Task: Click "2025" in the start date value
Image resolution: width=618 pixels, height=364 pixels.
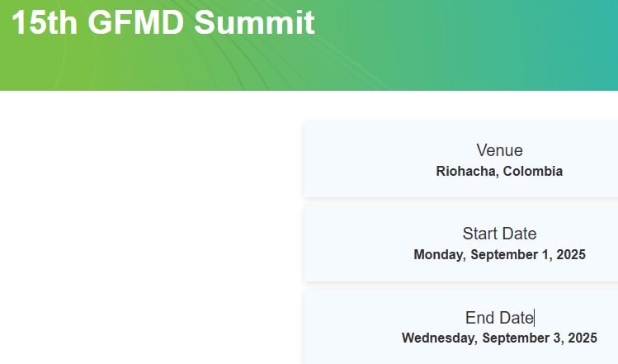Action: click(571, 254)
